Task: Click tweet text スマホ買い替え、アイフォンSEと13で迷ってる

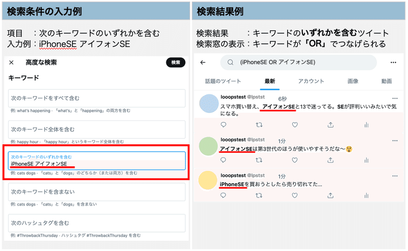Action: pyautogui.click(x=309, y=110)
